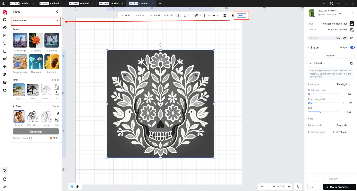Click the Thickness input field
Viewport: 357px width, 191px height.
324,38
